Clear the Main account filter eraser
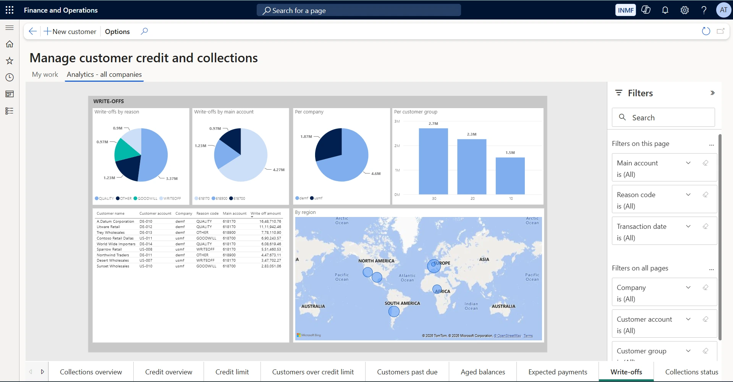733x382 pixels. (705, 163)
